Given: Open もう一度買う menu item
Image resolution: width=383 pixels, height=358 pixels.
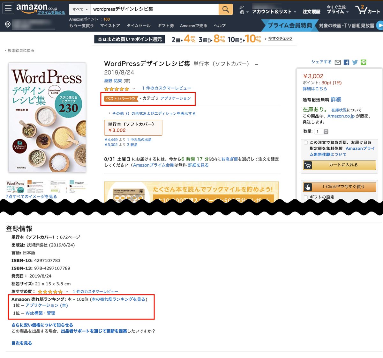Looking at the screenshot, I should pos(81,25).
